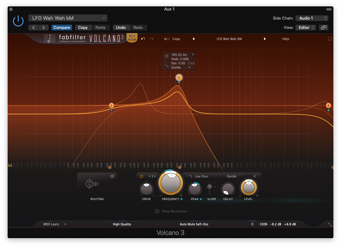Click the stereo linking rings icon
Image resolution: width=341 pixels, height=247 pixels.
click(x=112, y=176)
